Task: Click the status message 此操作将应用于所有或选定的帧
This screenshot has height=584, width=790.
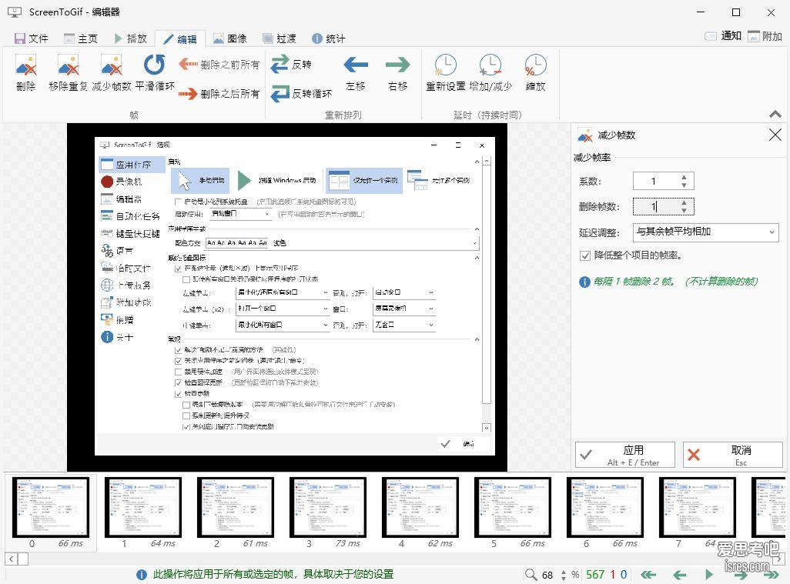Action: (x=273, y=575)
